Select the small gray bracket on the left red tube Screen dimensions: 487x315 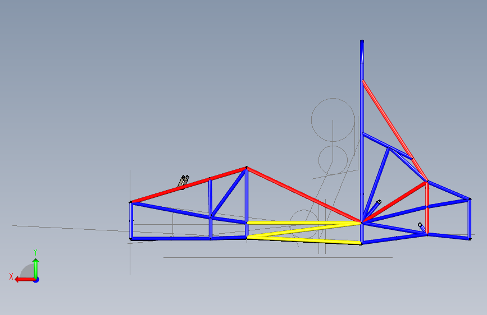tap(184, 182)
